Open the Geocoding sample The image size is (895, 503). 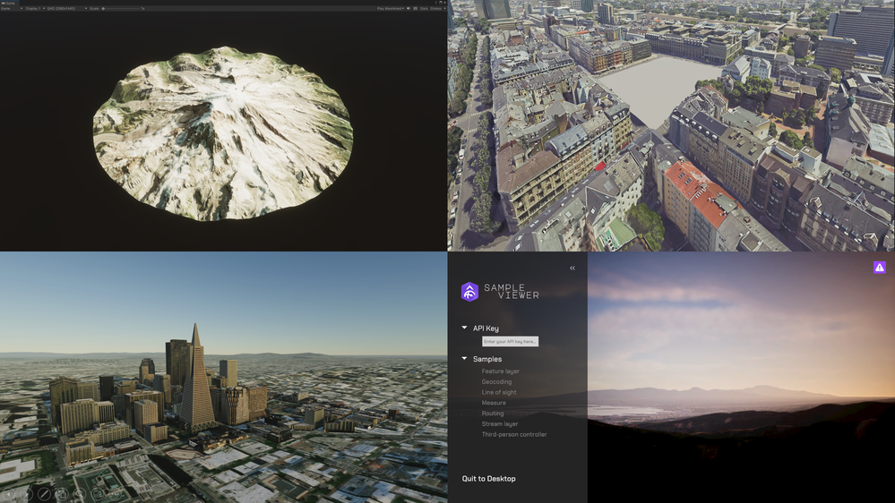point(496,381)
